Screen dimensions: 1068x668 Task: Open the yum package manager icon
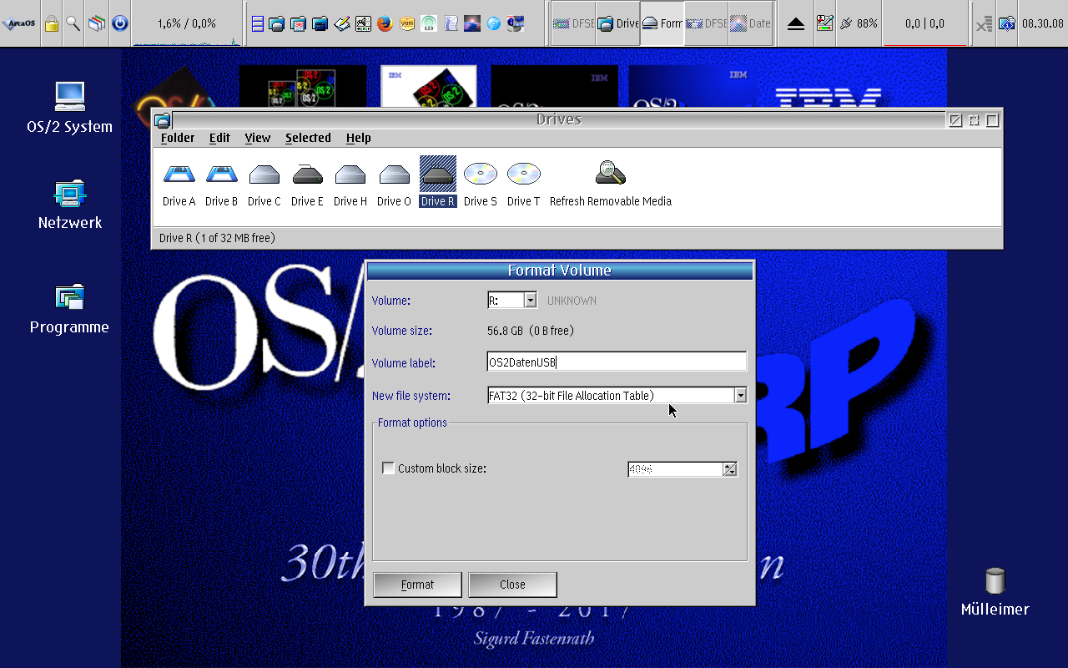click(x=407, y=23)
